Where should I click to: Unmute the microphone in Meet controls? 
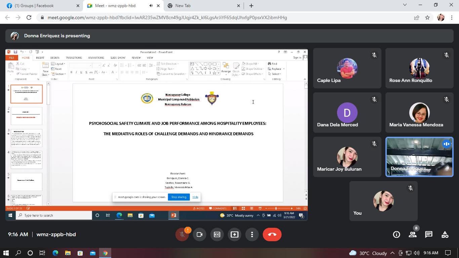click(182, 234)
